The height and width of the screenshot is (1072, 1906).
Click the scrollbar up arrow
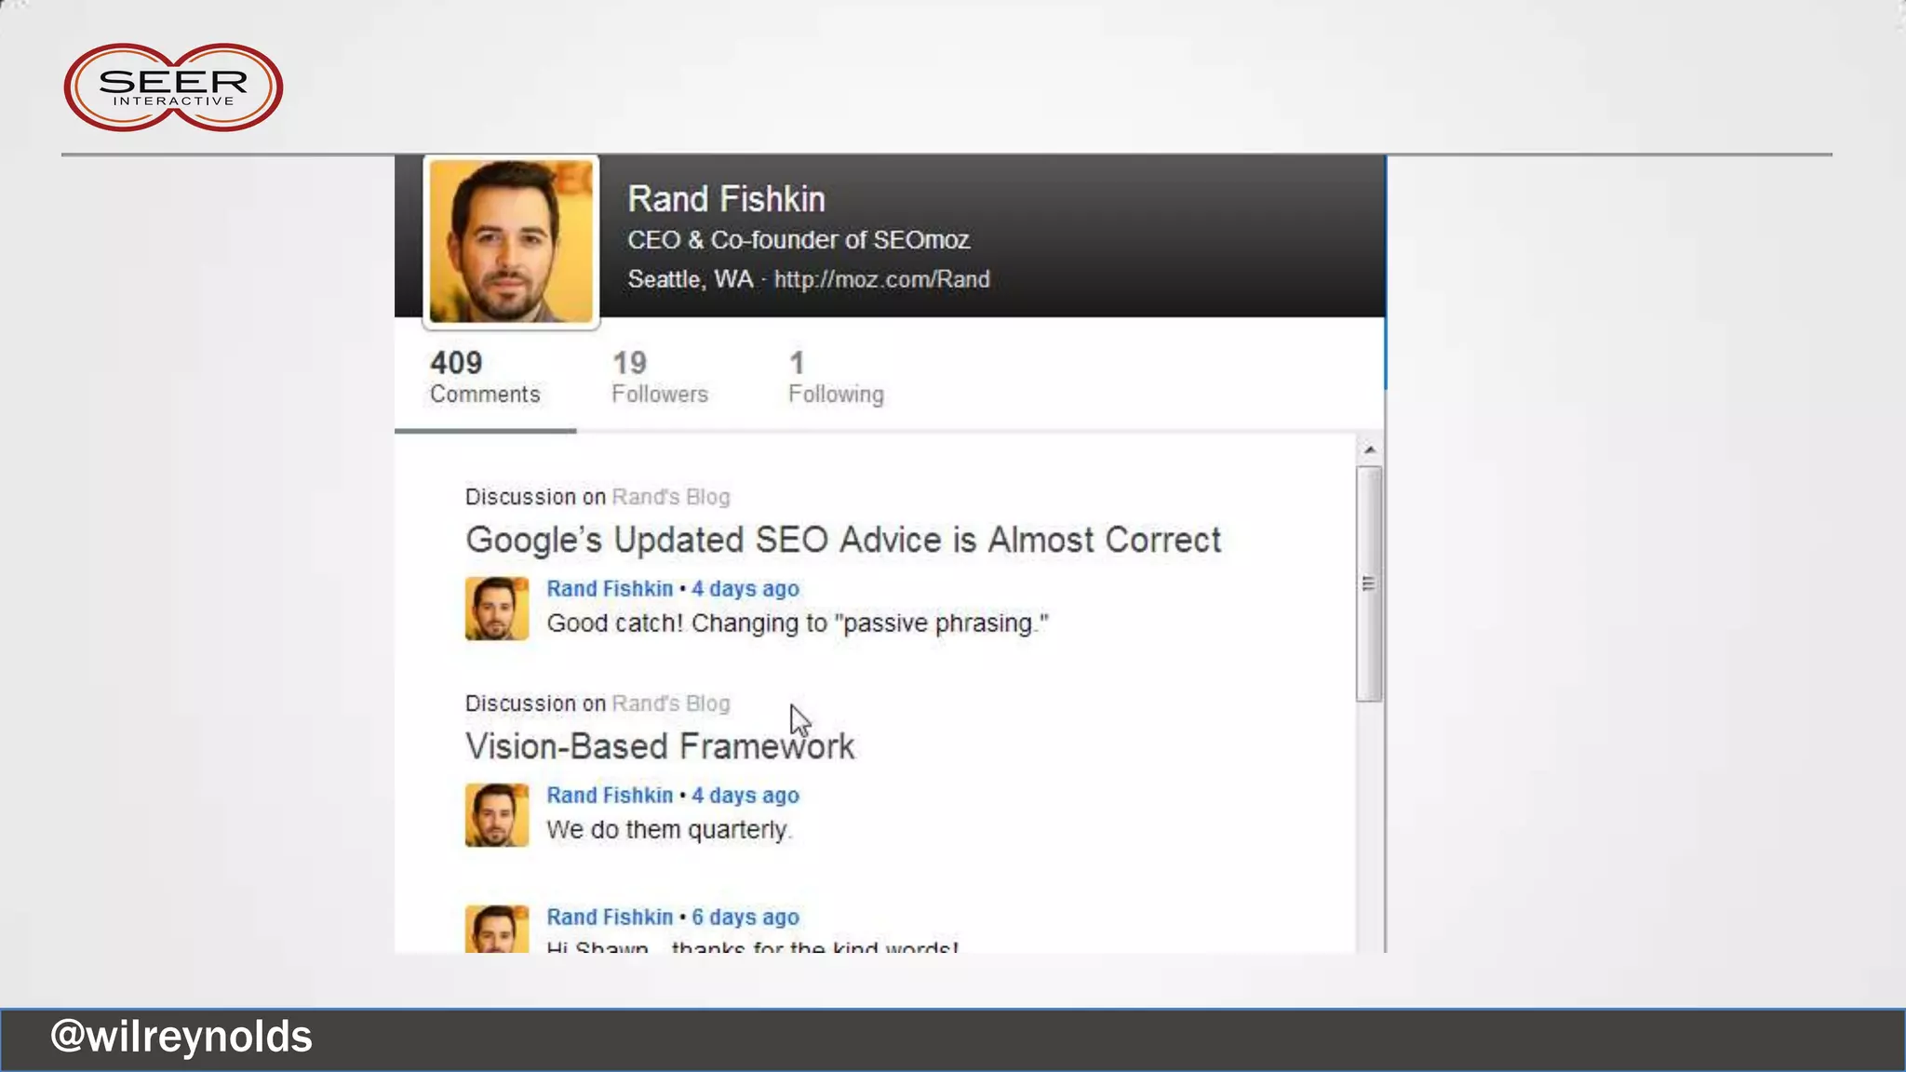click(x=1369, y=450)
